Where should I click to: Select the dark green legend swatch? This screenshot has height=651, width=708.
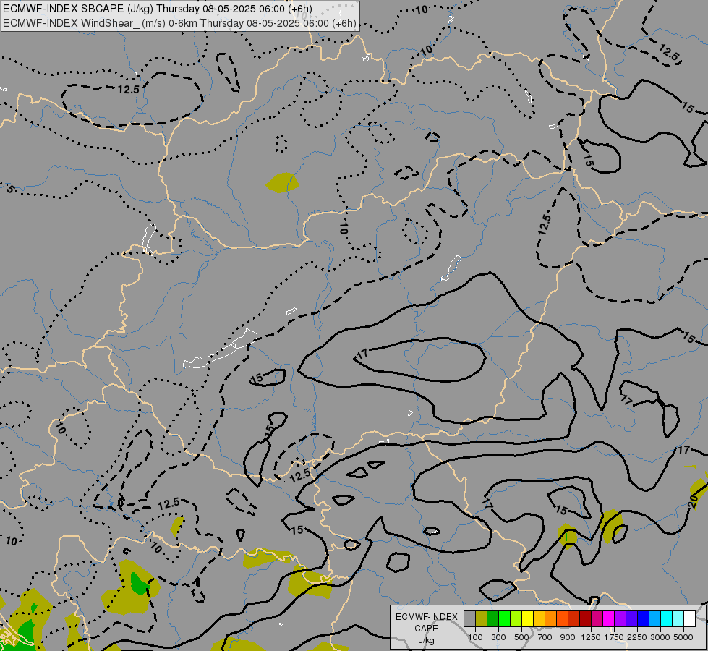click(x=493, y=618)
